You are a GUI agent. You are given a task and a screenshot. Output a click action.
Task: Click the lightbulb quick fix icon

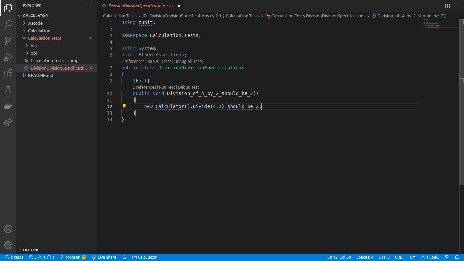124,106
